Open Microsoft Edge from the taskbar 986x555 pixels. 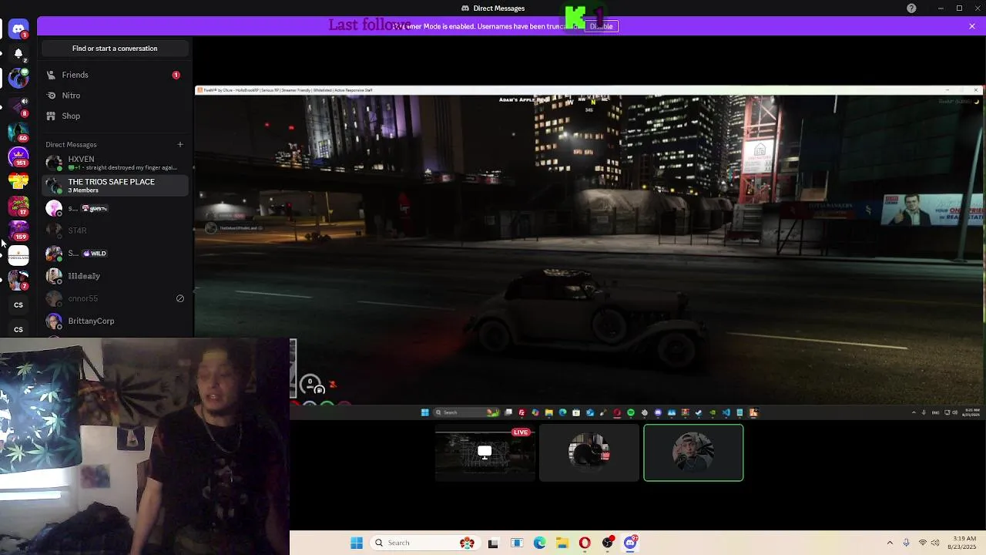539,543
